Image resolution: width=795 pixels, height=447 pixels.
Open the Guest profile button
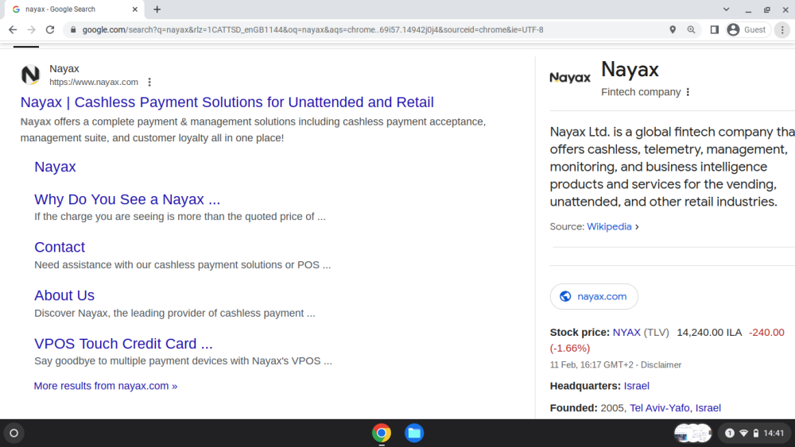pyautogui.click(x=747, y=30)
